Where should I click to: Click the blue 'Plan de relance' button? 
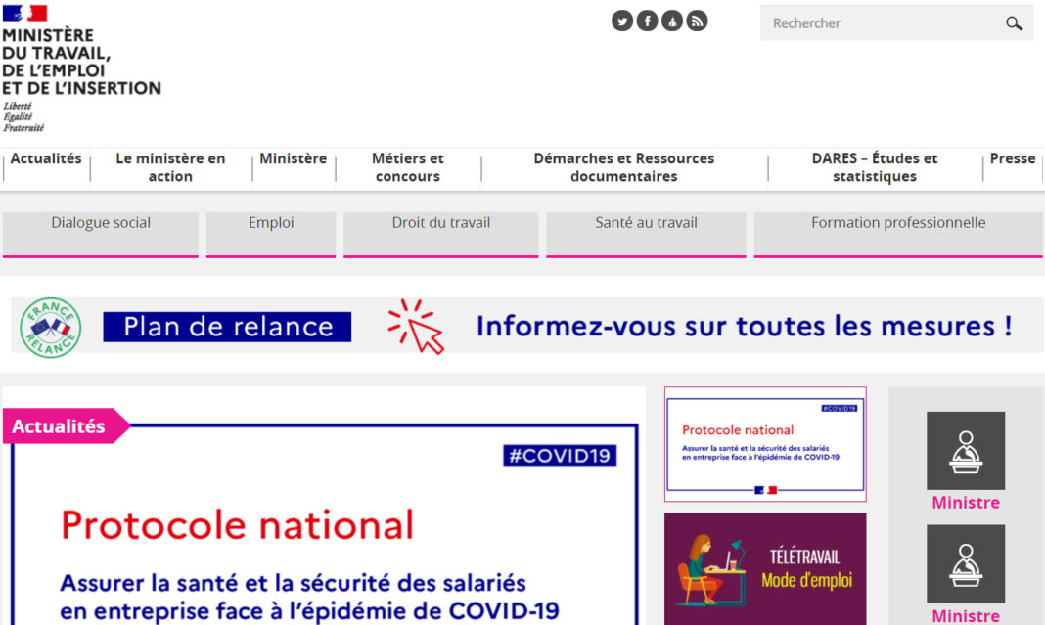pos(227,327)
